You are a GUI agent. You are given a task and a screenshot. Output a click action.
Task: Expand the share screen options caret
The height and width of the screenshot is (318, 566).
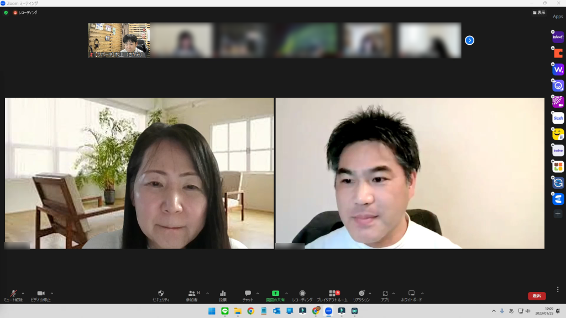coord(286,293)
